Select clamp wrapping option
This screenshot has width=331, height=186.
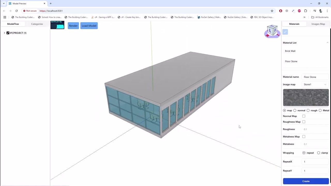pos(319,153)
